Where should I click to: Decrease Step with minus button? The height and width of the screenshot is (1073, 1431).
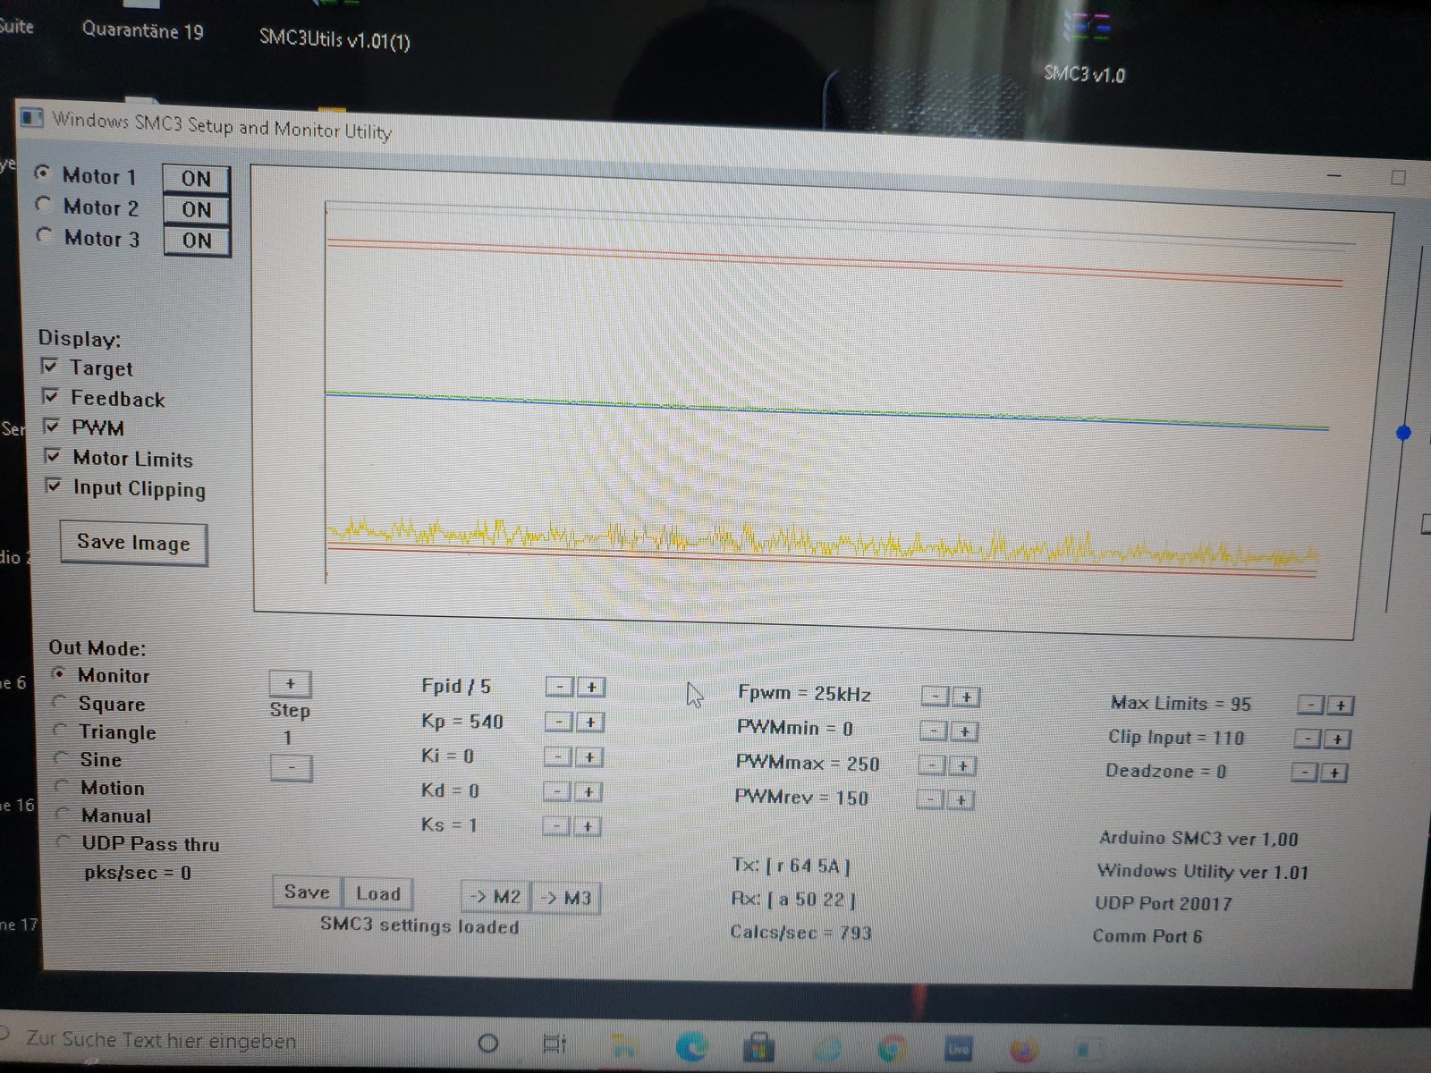(291, 768)
